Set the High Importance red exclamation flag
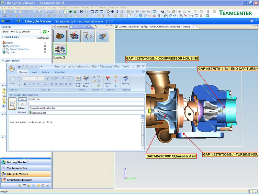This screenshot has height=194, width=259. coord(116,81)
